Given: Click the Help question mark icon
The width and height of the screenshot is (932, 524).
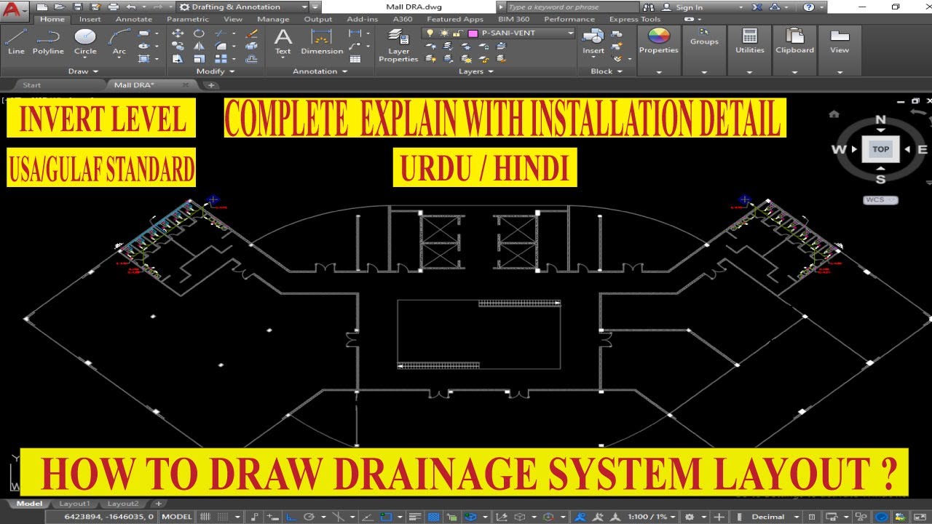Looking at the screenshot, I should click(x=809, y=7).
